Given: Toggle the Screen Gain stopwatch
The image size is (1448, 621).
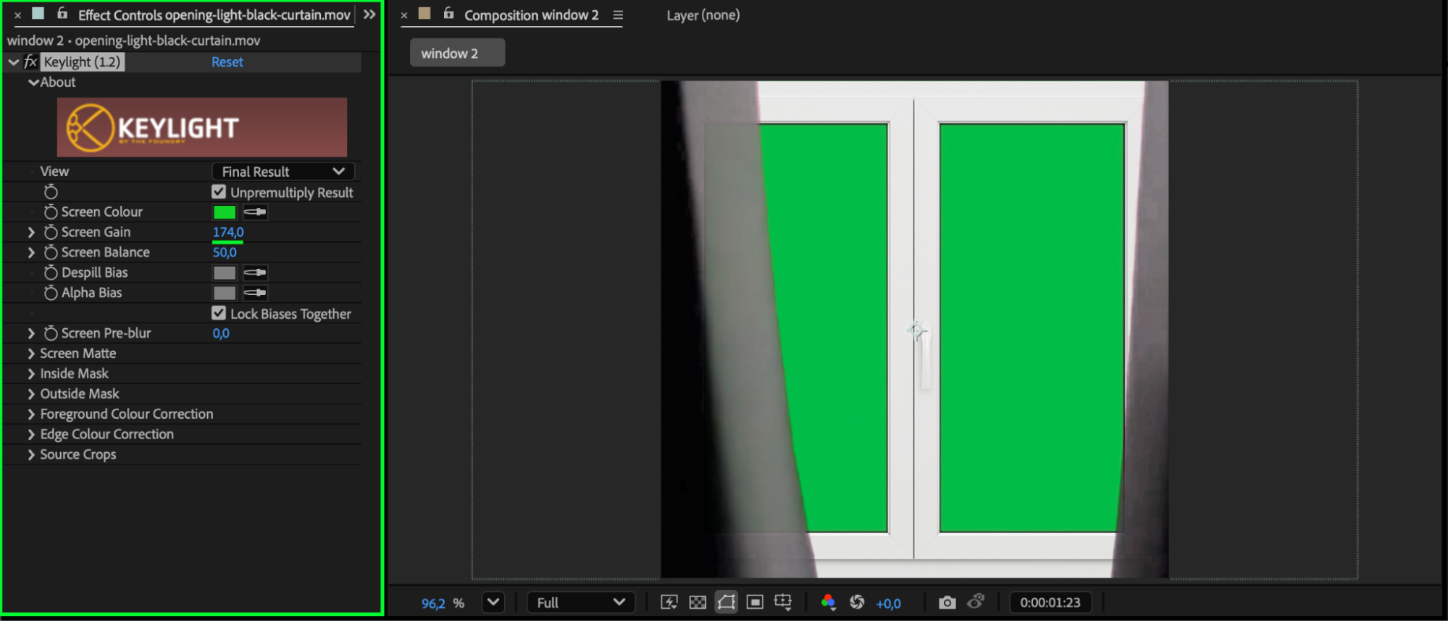Looking at the screenshot, I should pyautogui.click(x=51, y=232).
